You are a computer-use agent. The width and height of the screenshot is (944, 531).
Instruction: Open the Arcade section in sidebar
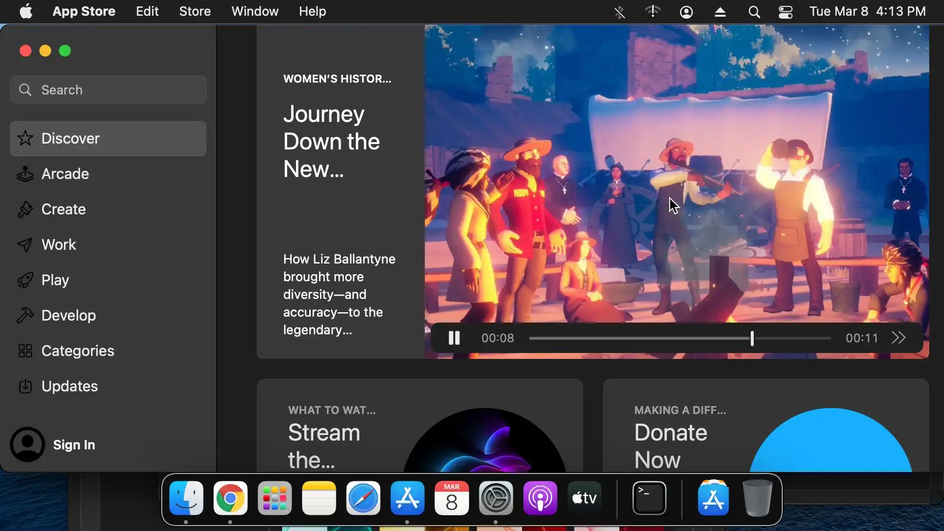pyautogui.click(x=65, y=174)
